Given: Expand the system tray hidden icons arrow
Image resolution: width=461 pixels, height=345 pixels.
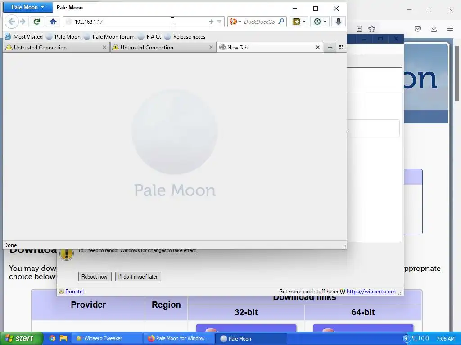Looking at the screenshot, I should click(x=407, y=338).
